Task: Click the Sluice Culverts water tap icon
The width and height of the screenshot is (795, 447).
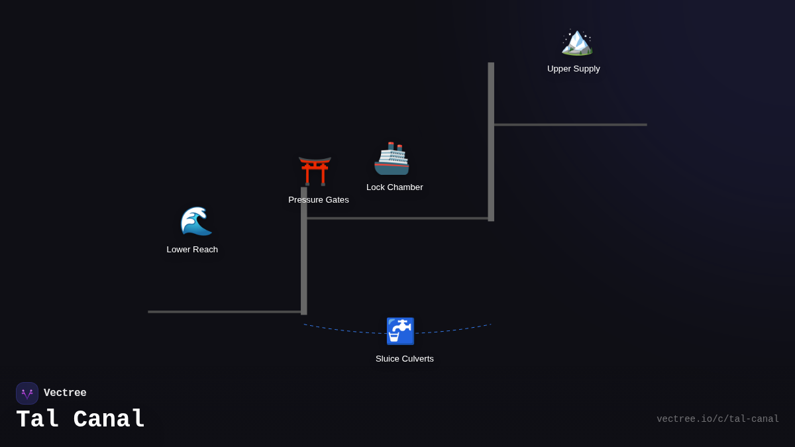Action: 400,331
